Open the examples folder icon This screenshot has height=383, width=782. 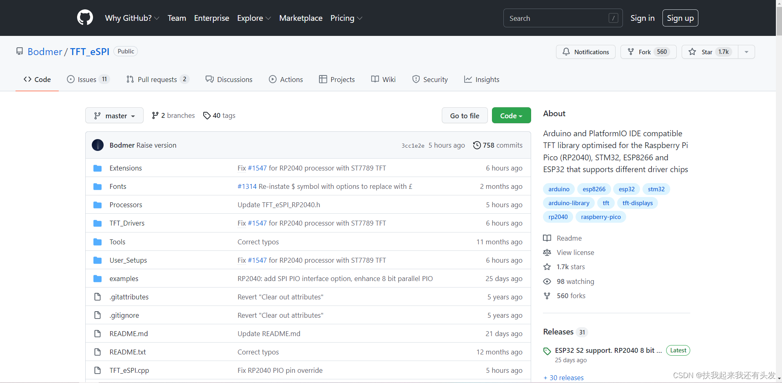click(97, 279)
